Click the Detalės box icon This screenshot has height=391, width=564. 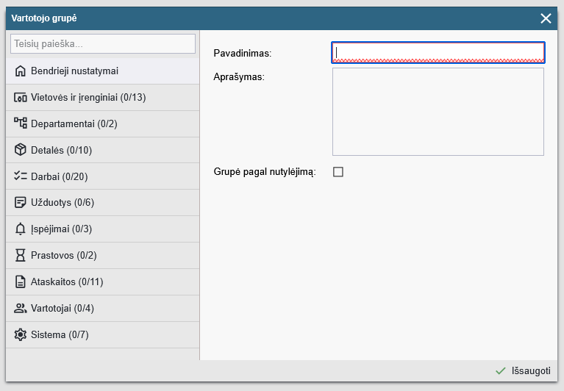21,150
